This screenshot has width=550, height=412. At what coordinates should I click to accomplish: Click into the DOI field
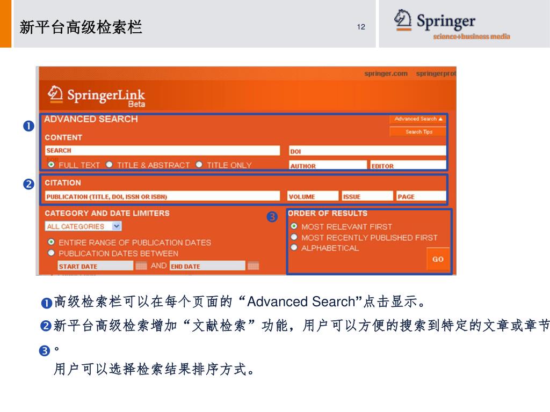tap(367, 151)
